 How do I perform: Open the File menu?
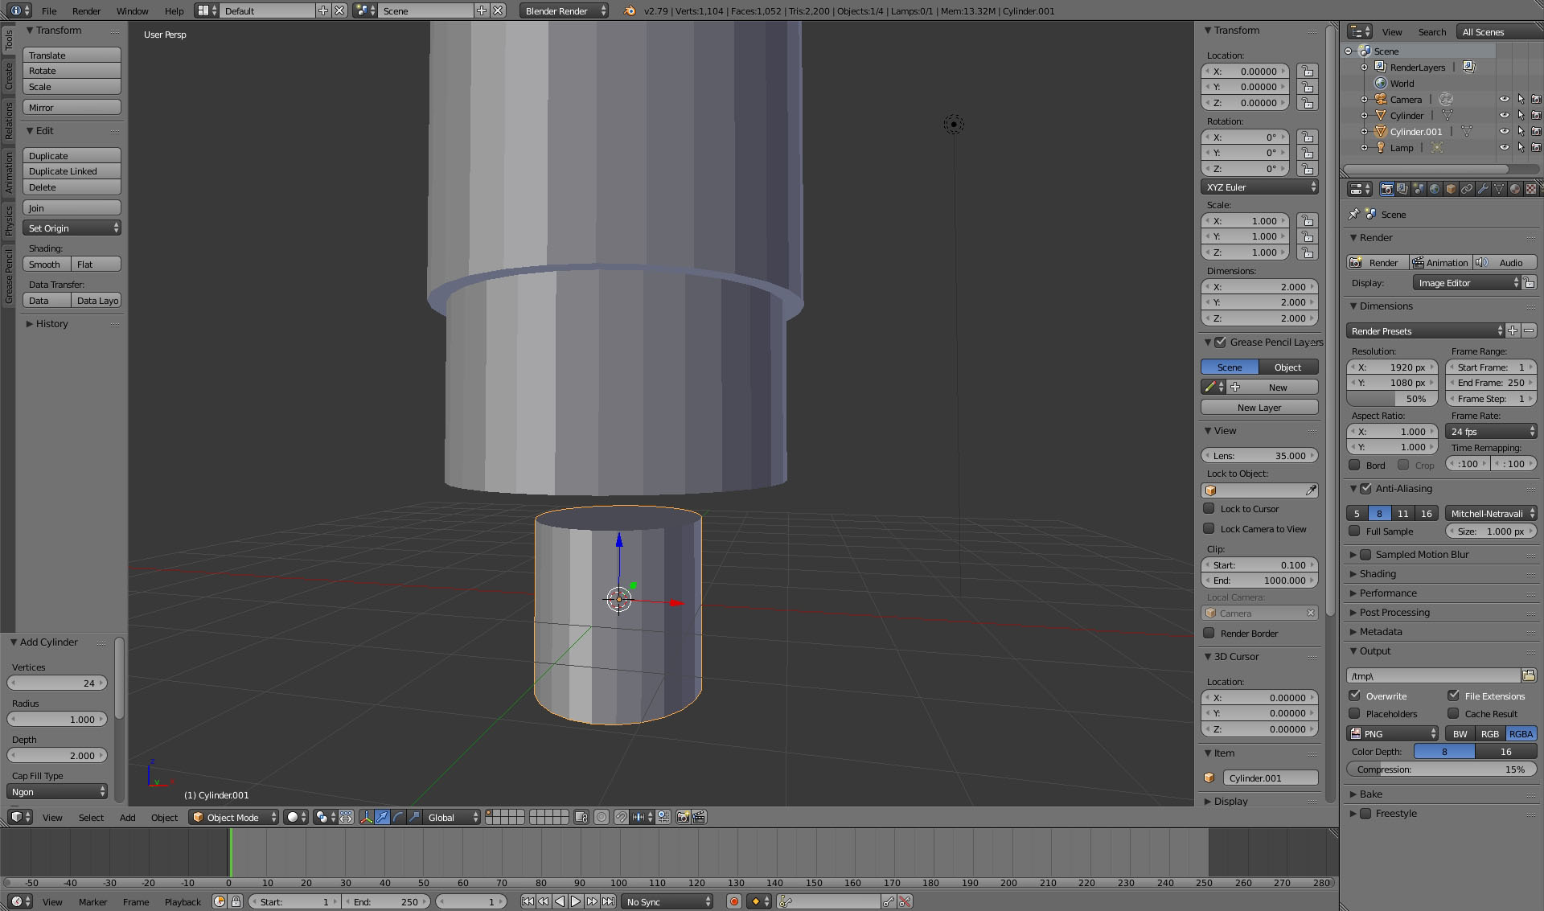coord(49,11)
